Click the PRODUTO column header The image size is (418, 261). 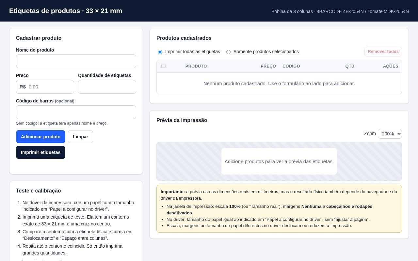coord(196,66)
